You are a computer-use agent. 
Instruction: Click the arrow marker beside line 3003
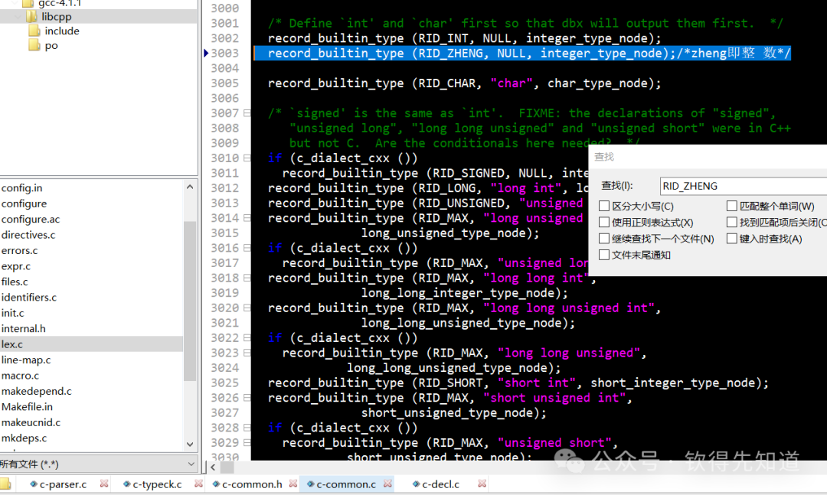205,53
